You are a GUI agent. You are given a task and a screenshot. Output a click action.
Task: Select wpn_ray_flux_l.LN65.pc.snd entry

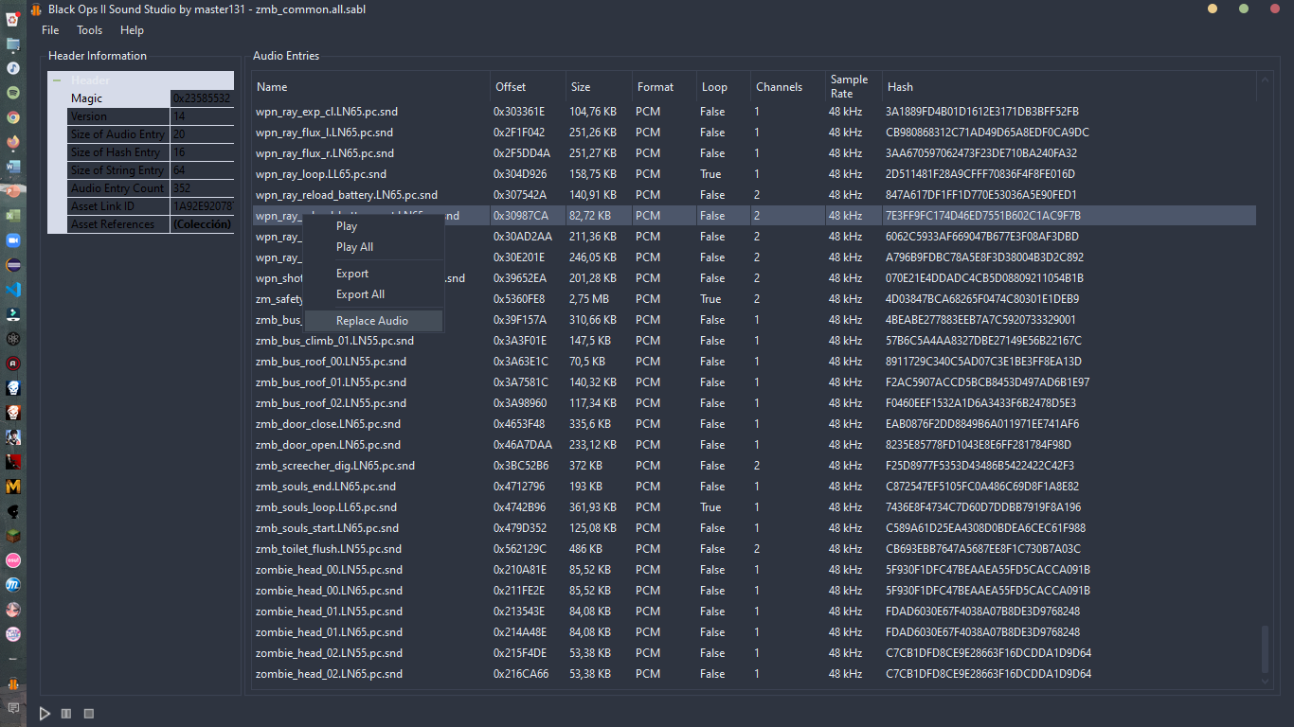click(754, 133)
